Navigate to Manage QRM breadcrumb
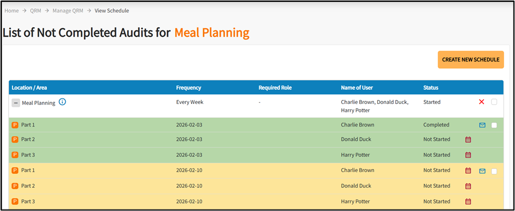This screenshot has width=515, height=211. tap(66, 10)
